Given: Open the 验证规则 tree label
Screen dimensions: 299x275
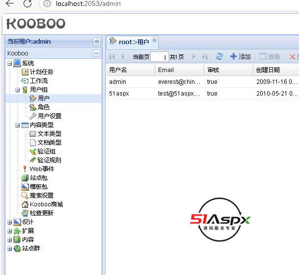Looking at the screenshot, I should 49,160.
